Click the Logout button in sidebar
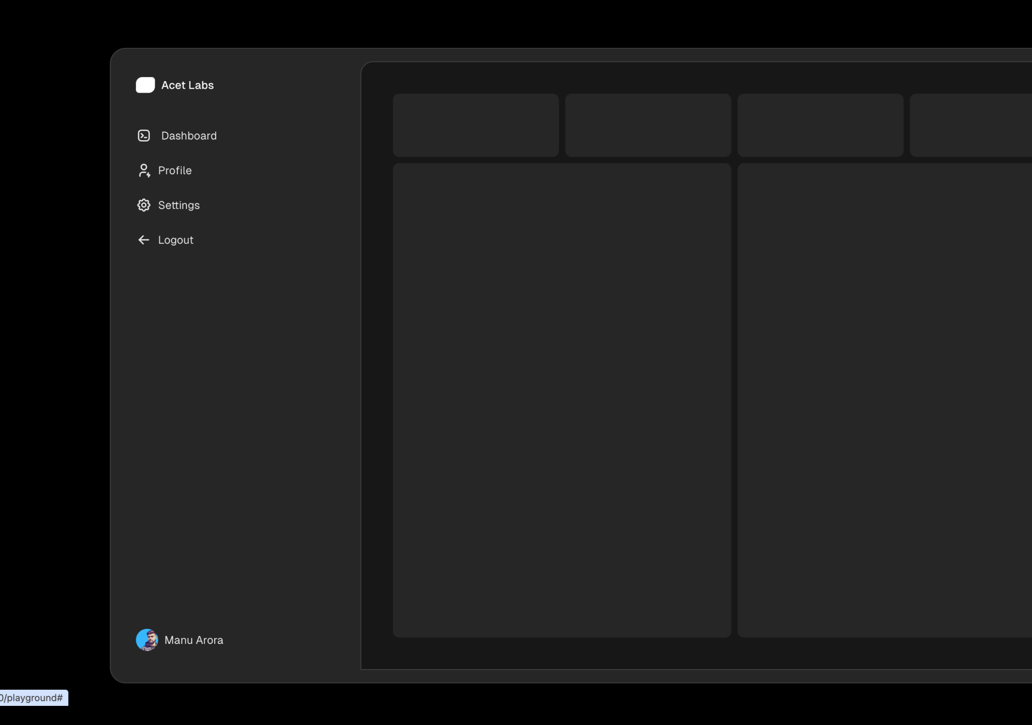Image resolution: width=1032 pixels, height=725 pixels. 164,239
